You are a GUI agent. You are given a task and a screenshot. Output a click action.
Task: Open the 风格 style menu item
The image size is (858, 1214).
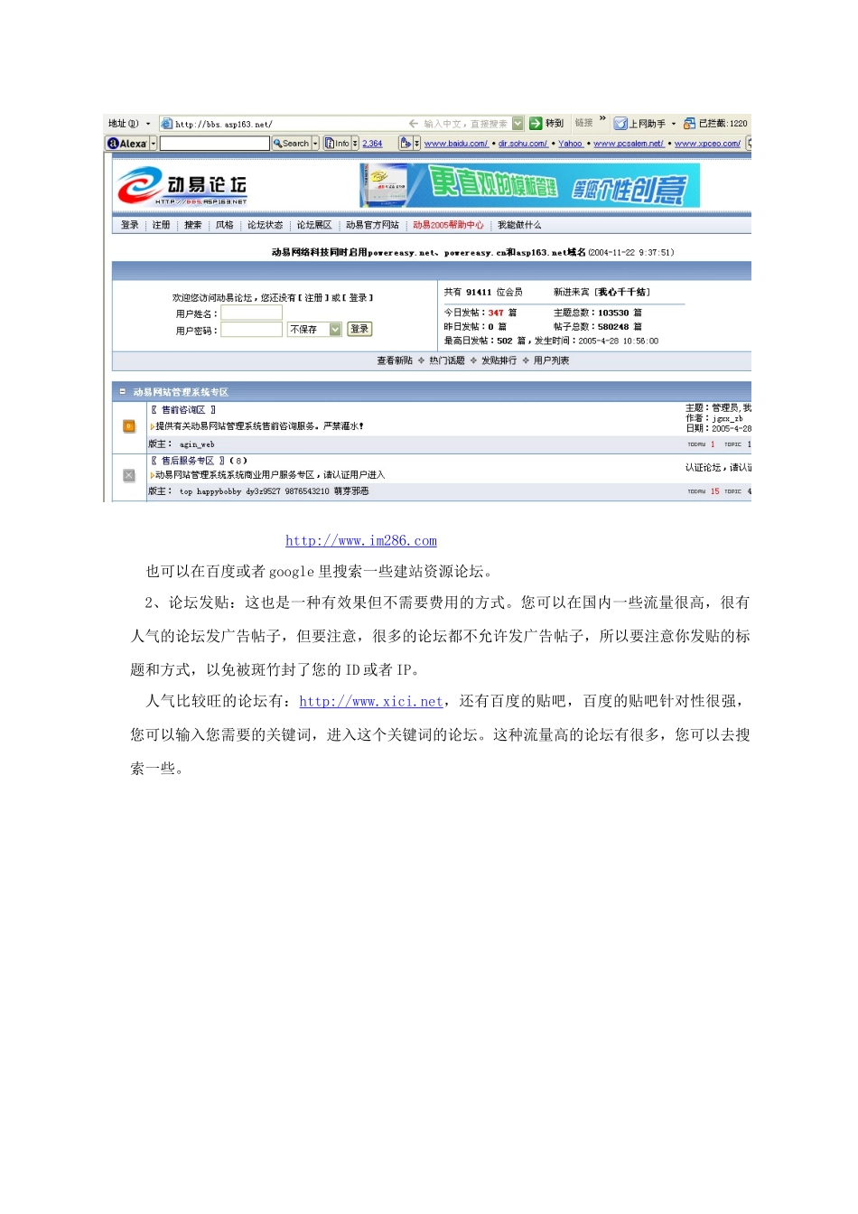[x=225, y=225]
